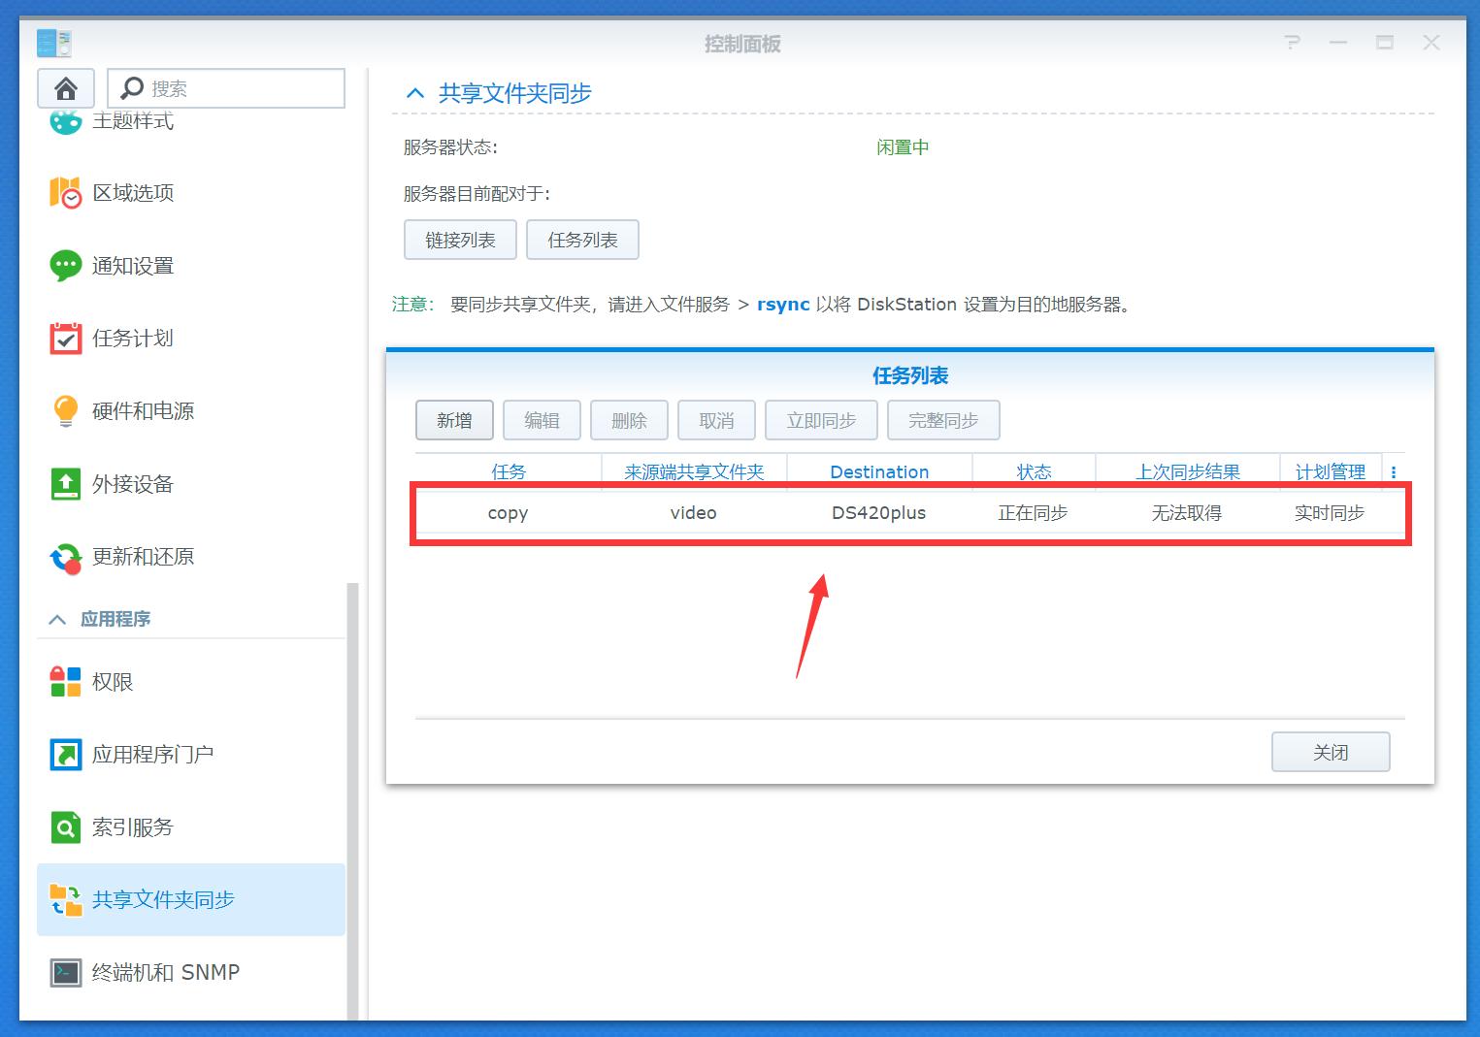
Task: Collapse the 共享文件夹同步 section header
Action: pos(415,93)
